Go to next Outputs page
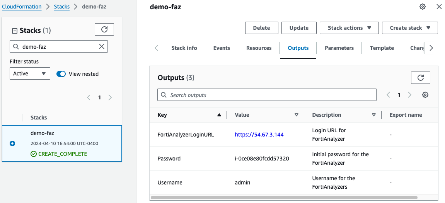The width and height of the screenshot is (445, 203). pyautogui.click(x=410, y=95)
